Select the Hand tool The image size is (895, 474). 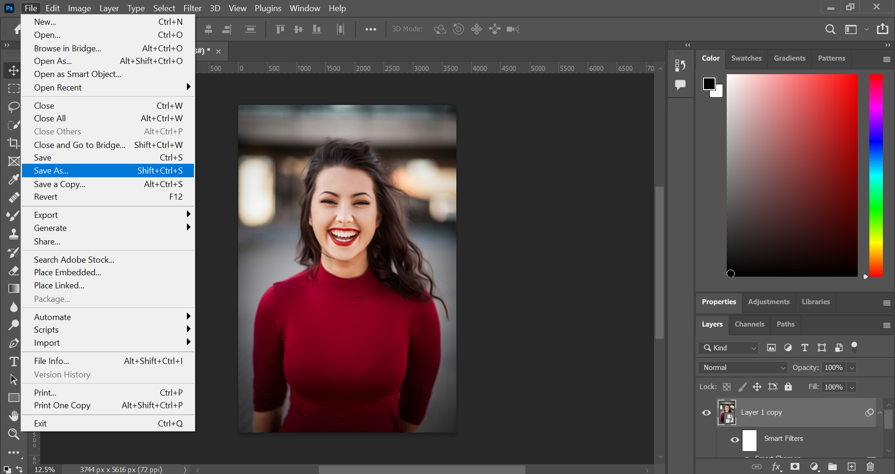click(14, 416)
